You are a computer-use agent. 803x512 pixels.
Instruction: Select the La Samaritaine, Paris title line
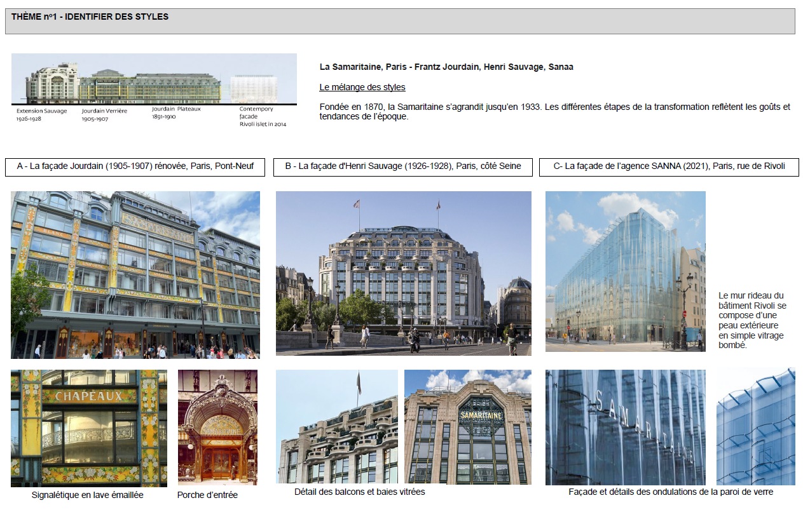point(446,67)
